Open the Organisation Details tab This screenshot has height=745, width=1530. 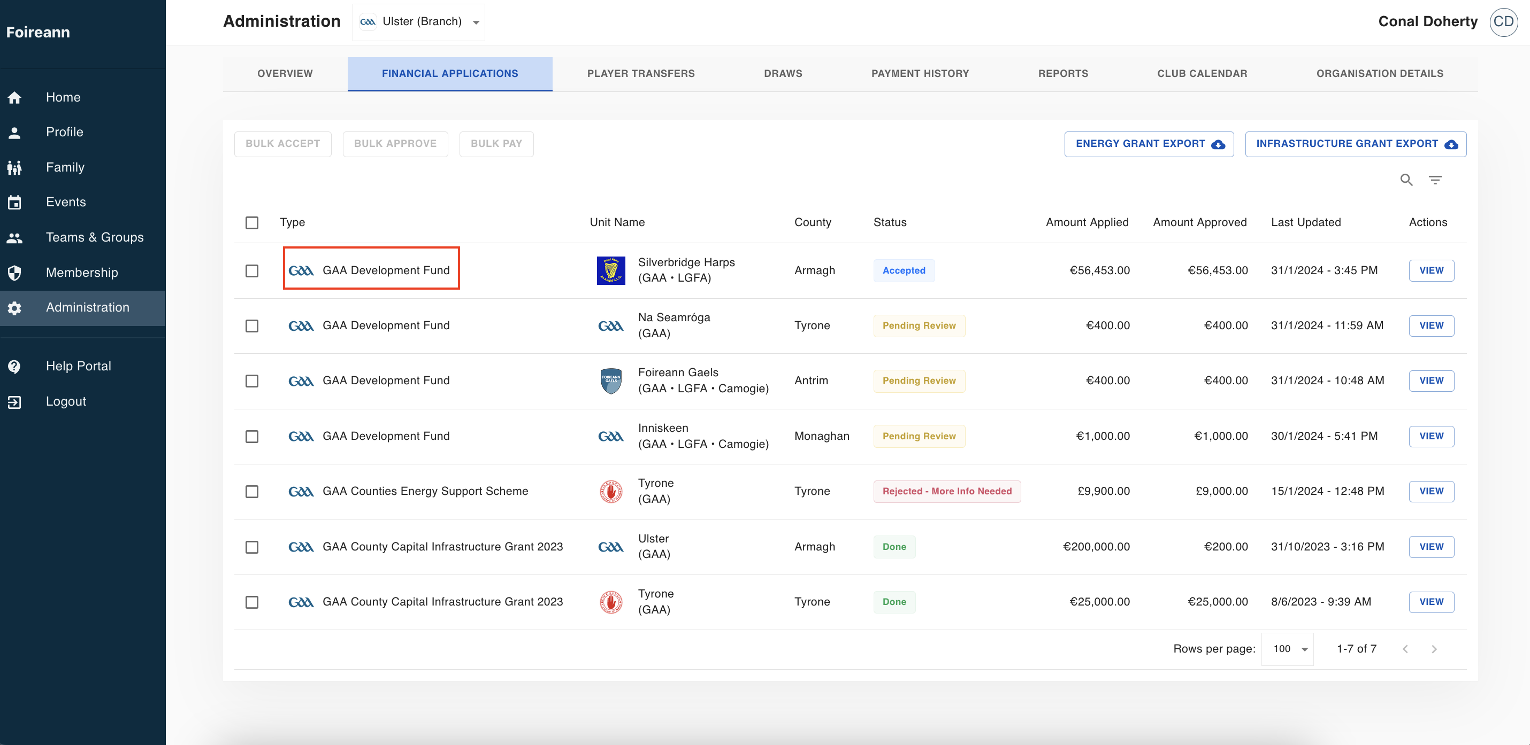(x=1380, y=74)
